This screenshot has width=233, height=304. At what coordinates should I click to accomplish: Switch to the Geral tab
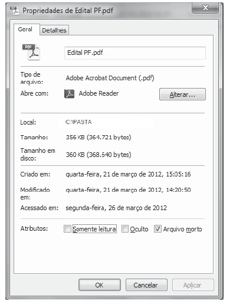pos(25,30)
